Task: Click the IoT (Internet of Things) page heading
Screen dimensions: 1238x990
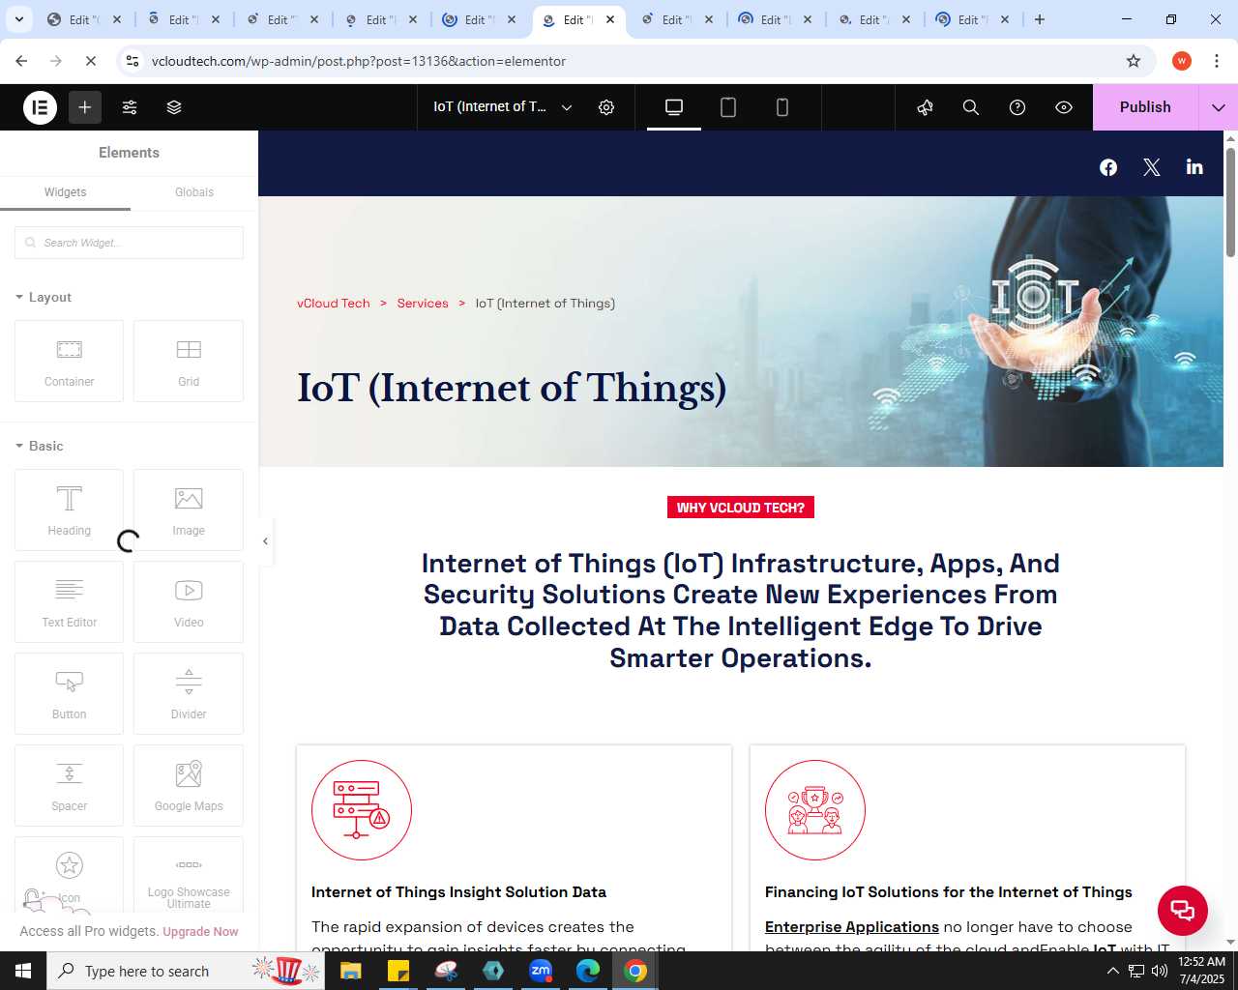Action: tap(512, 388)
